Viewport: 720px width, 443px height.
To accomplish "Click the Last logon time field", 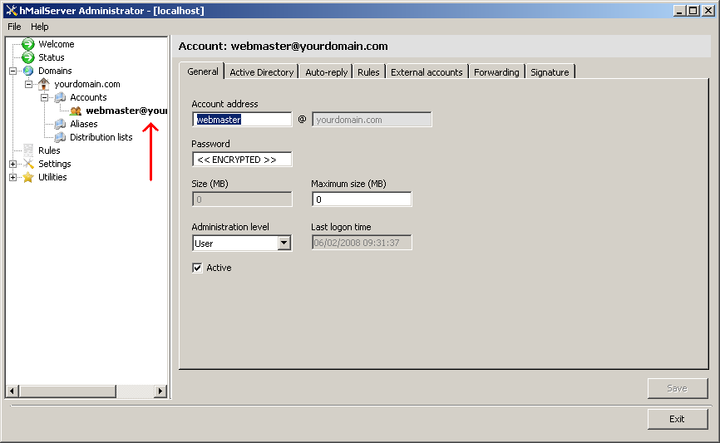I will click(362, 243).
